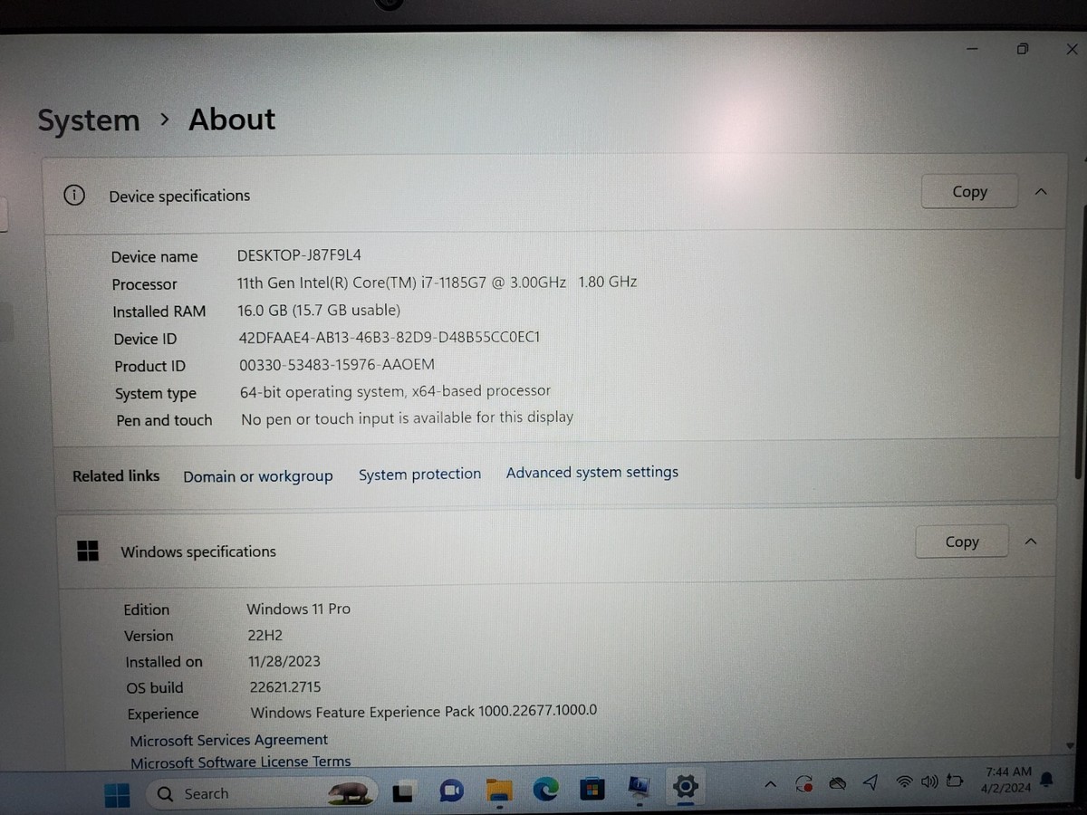Open Domain or workgroup link

coord(258,476)
